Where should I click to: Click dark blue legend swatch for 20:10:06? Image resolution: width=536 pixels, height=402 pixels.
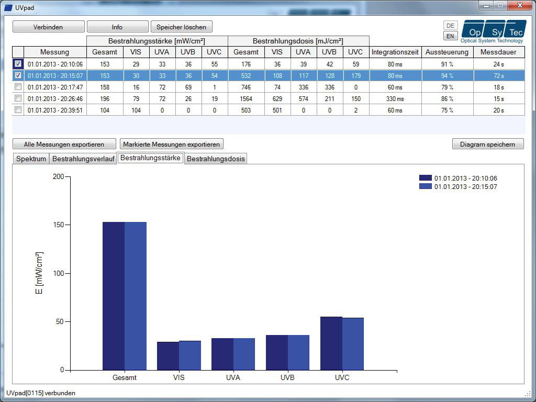tap(426, 178)
